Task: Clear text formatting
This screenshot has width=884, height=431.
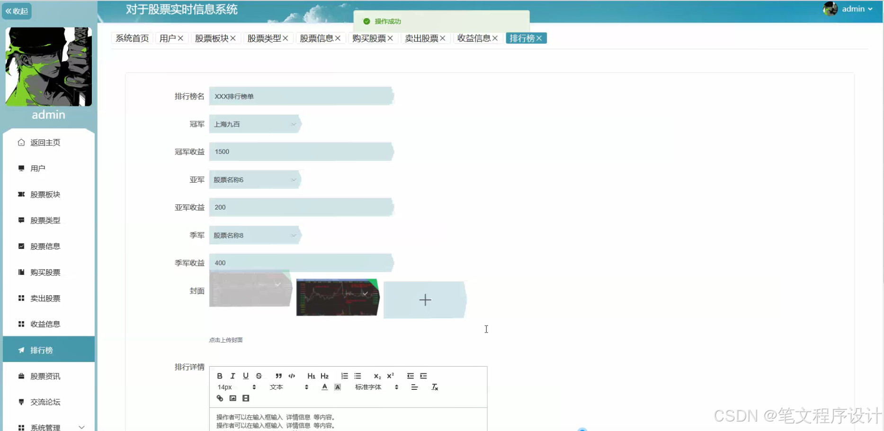Action: pos(435,387)
